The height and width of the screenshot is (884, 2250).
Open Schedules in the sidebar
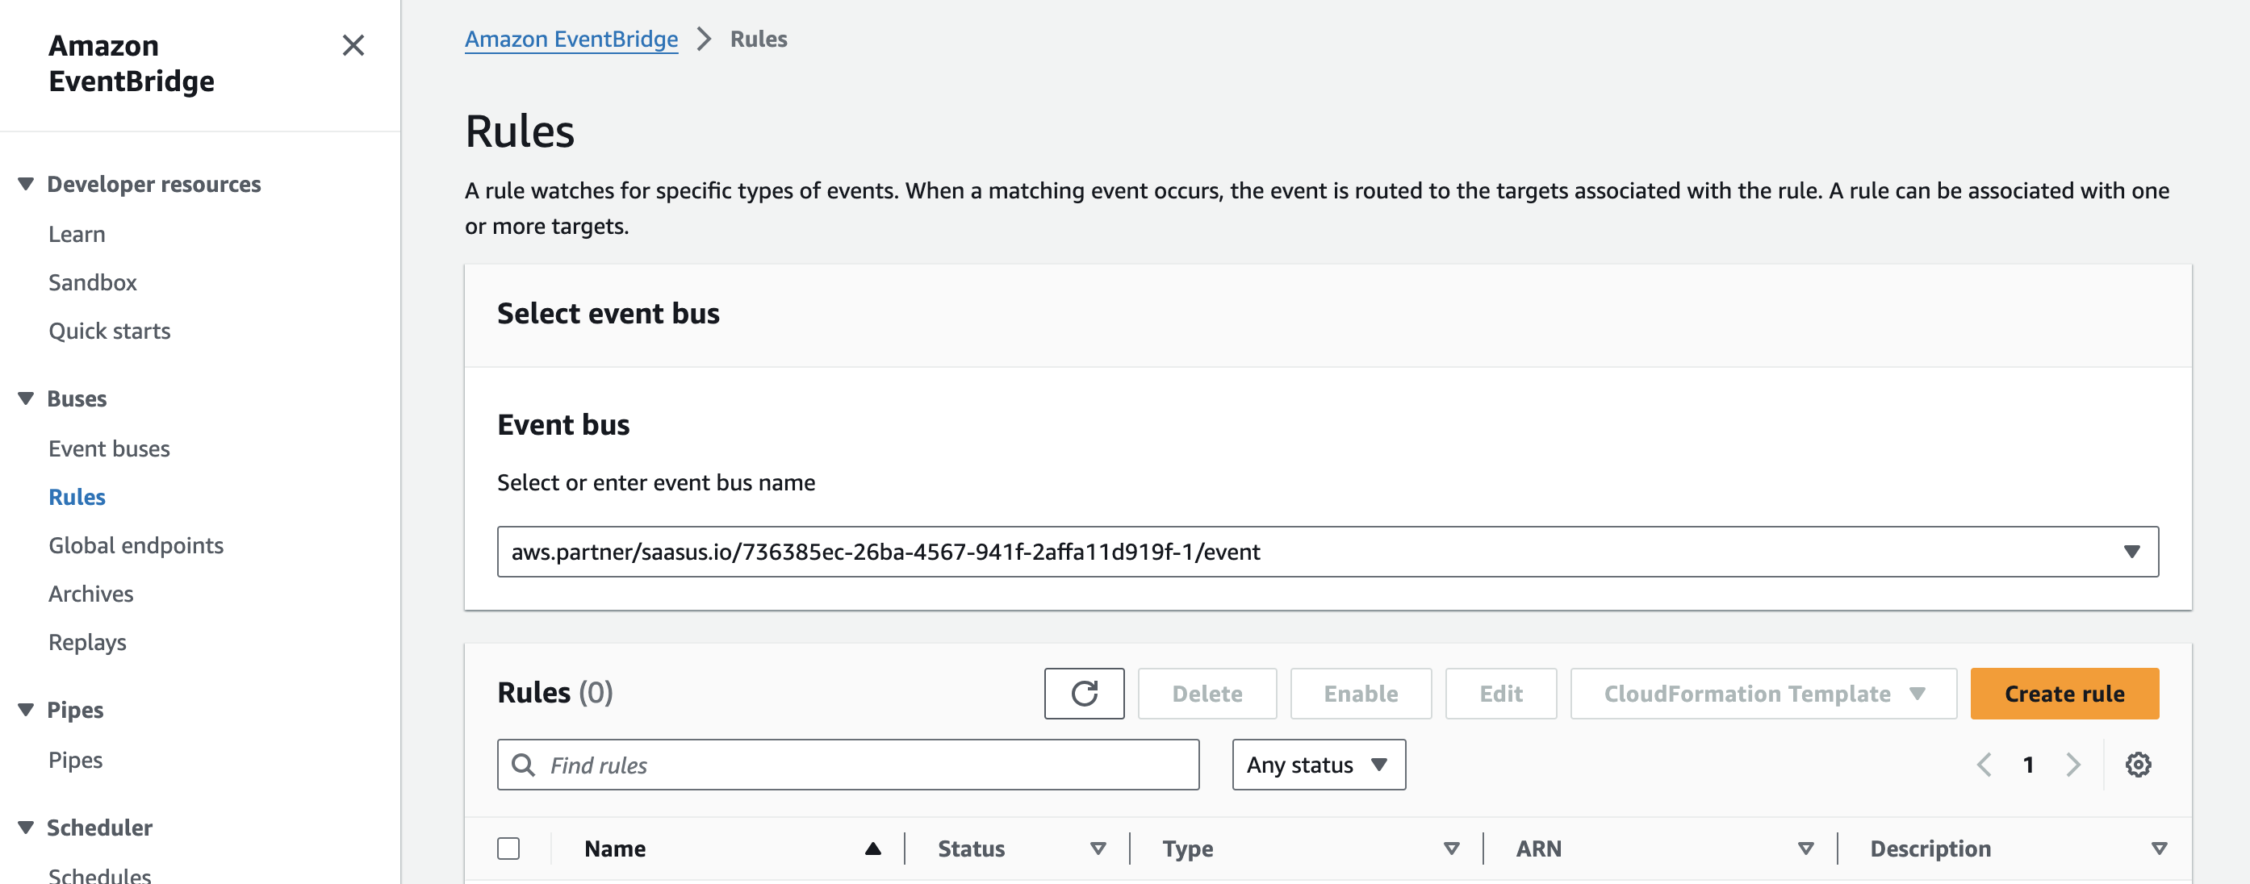coord(99,874)
